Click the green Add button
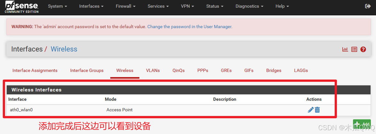This screenshot has width=376, height=134. 362,124
